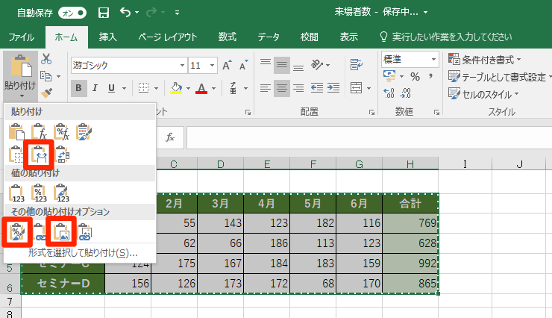Click the red font color A
This screenshot has width=552, height=318.
201,88
